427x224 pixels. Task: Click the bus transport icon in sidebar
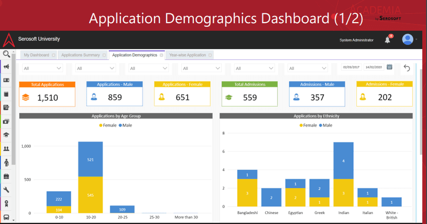pyautogui.click(x=7, y=217)
